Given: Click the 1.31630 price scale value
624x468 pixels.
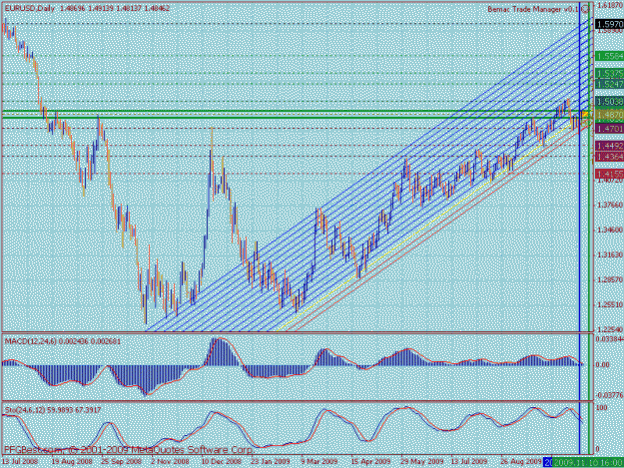Looking at the screenshot, I should 610,254.
